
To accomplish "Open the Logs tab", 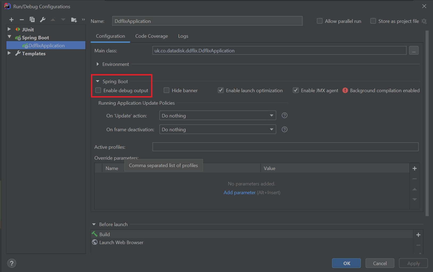I will point(183,36).
